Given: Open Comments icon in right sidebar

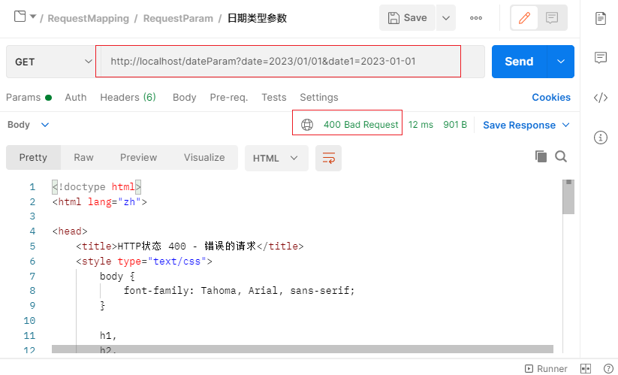Looking at the screenshot, I should [601, 58].
